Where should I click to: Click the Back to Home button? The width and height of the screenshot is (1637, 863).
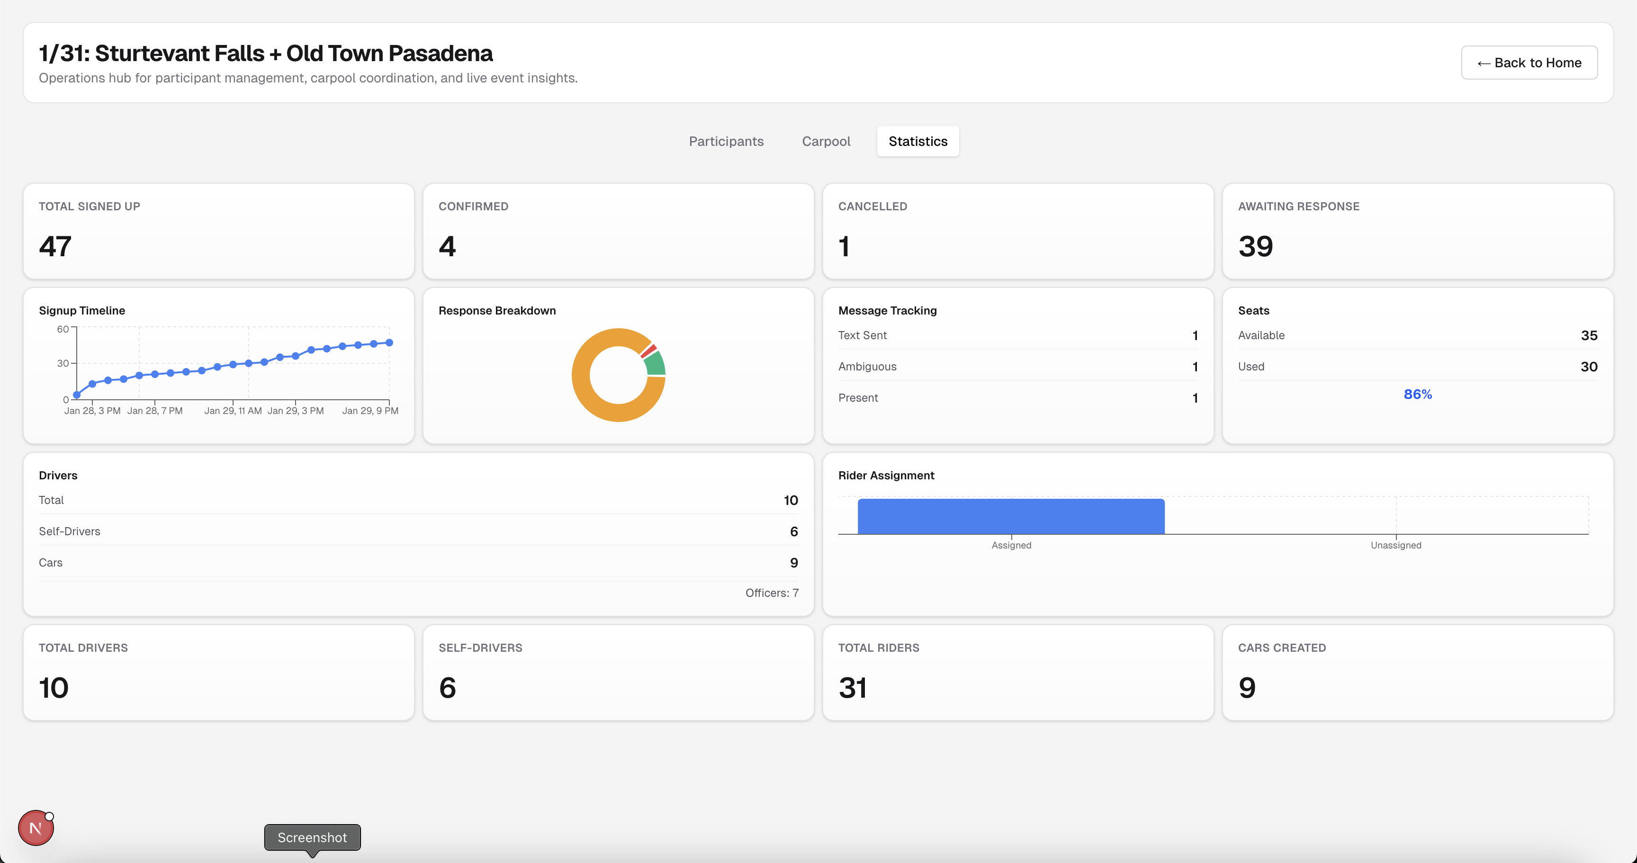pos(1529,62)
